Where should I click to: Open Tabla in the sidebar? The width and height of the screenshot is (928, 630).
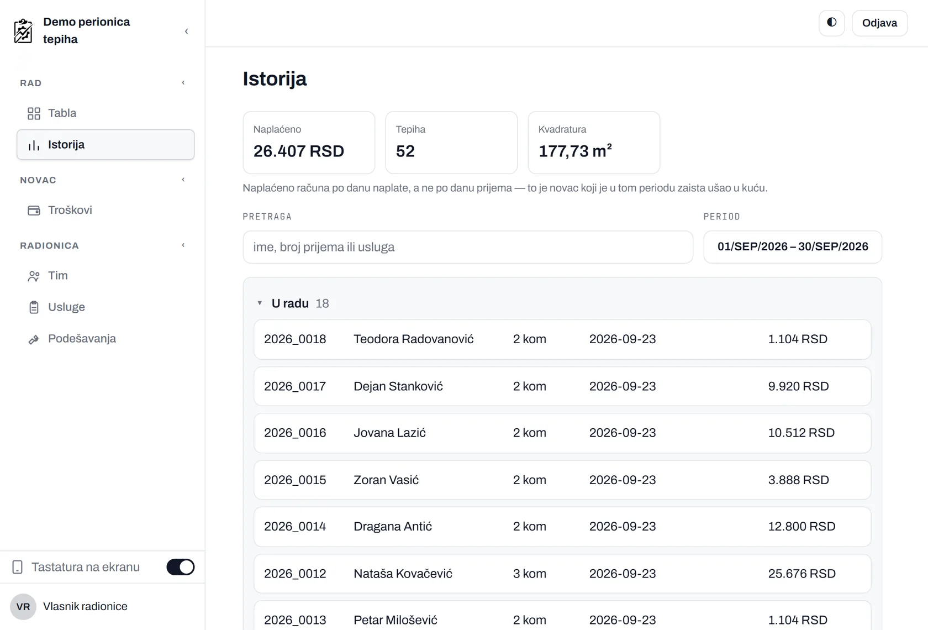(x=106, y=113)
